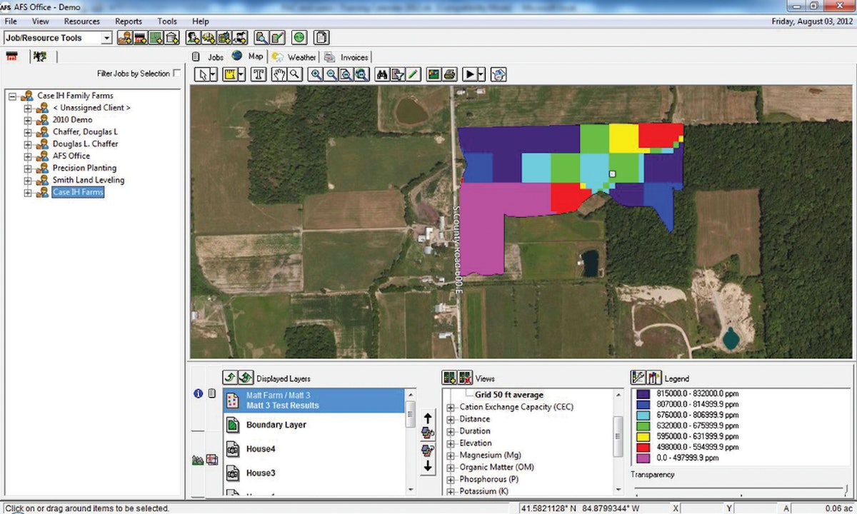857x514 pixels.
Task: Toggle Filter Jobs by Selection checkbox
Action: pyautogui.click(x=177, y=74)
